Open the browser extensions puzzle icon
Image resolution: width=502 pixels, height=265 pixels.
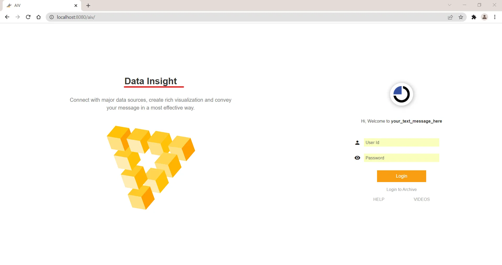474,17
